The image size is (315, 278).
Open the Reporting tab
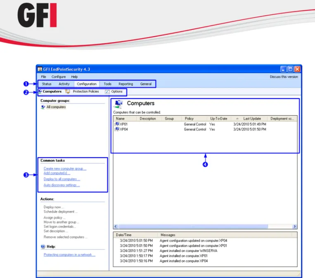126,84
